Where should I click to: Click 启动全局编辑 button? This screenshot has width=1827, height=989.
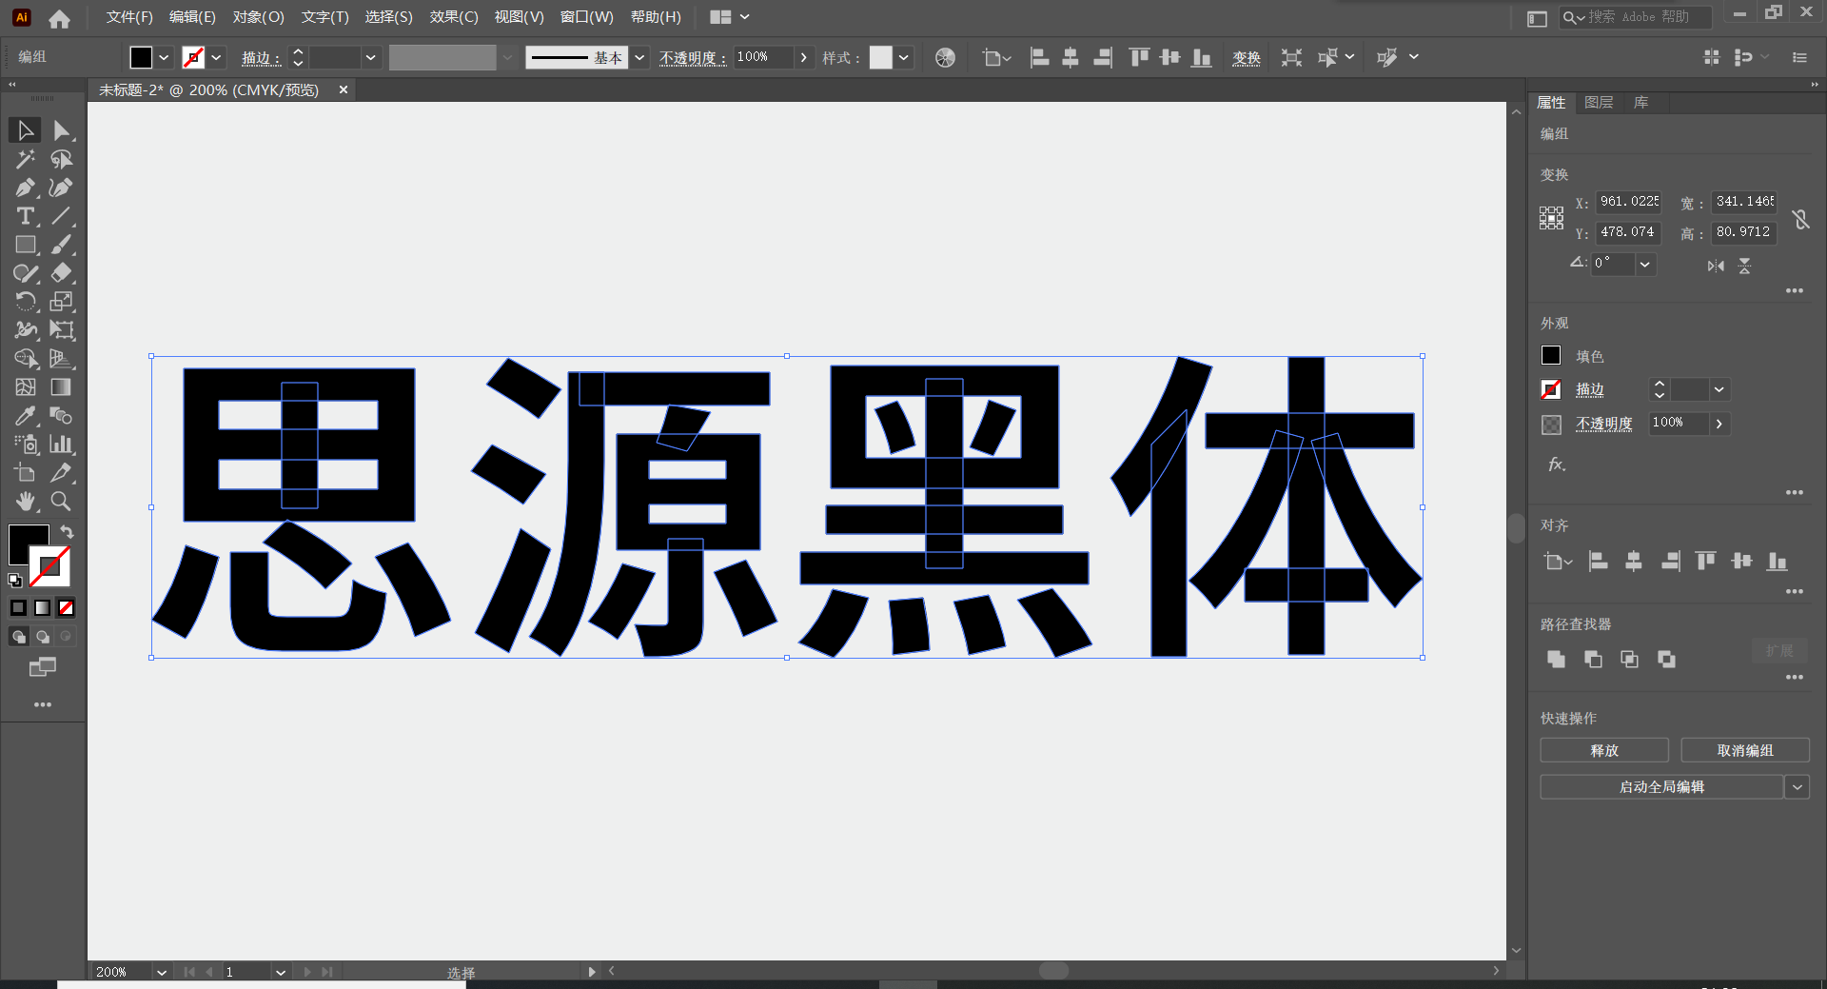click(x=1661, y=787)
